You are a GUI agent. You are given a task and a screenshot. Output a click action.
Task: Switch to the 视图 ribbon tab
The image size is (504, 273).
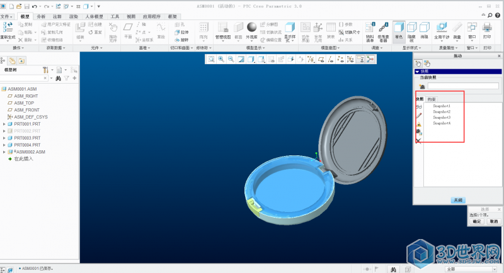coord(131,16)
